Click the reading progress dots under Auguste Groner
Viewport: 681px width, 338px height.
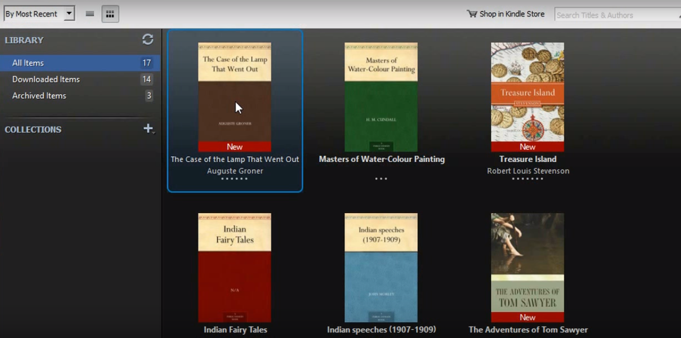coord(234,179)
